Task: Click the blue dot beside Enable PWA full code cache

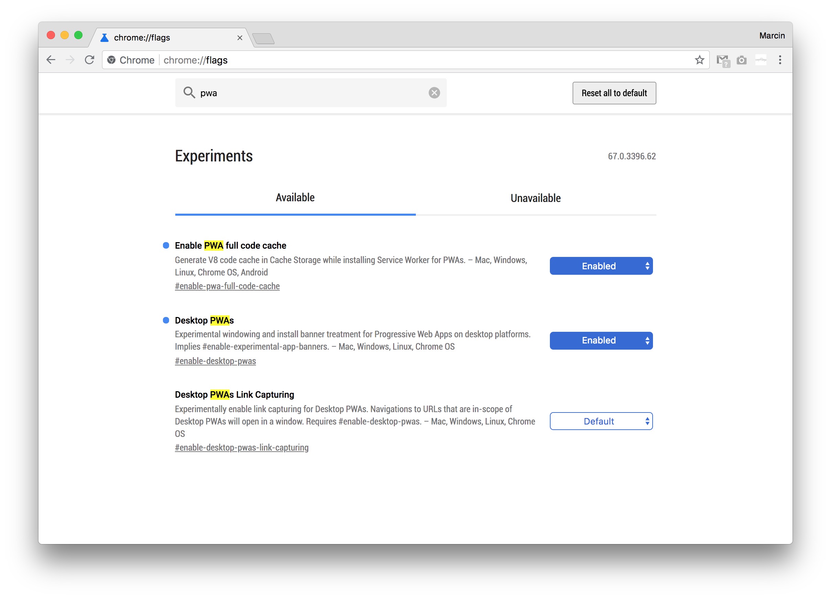Action: pos(166,245)
